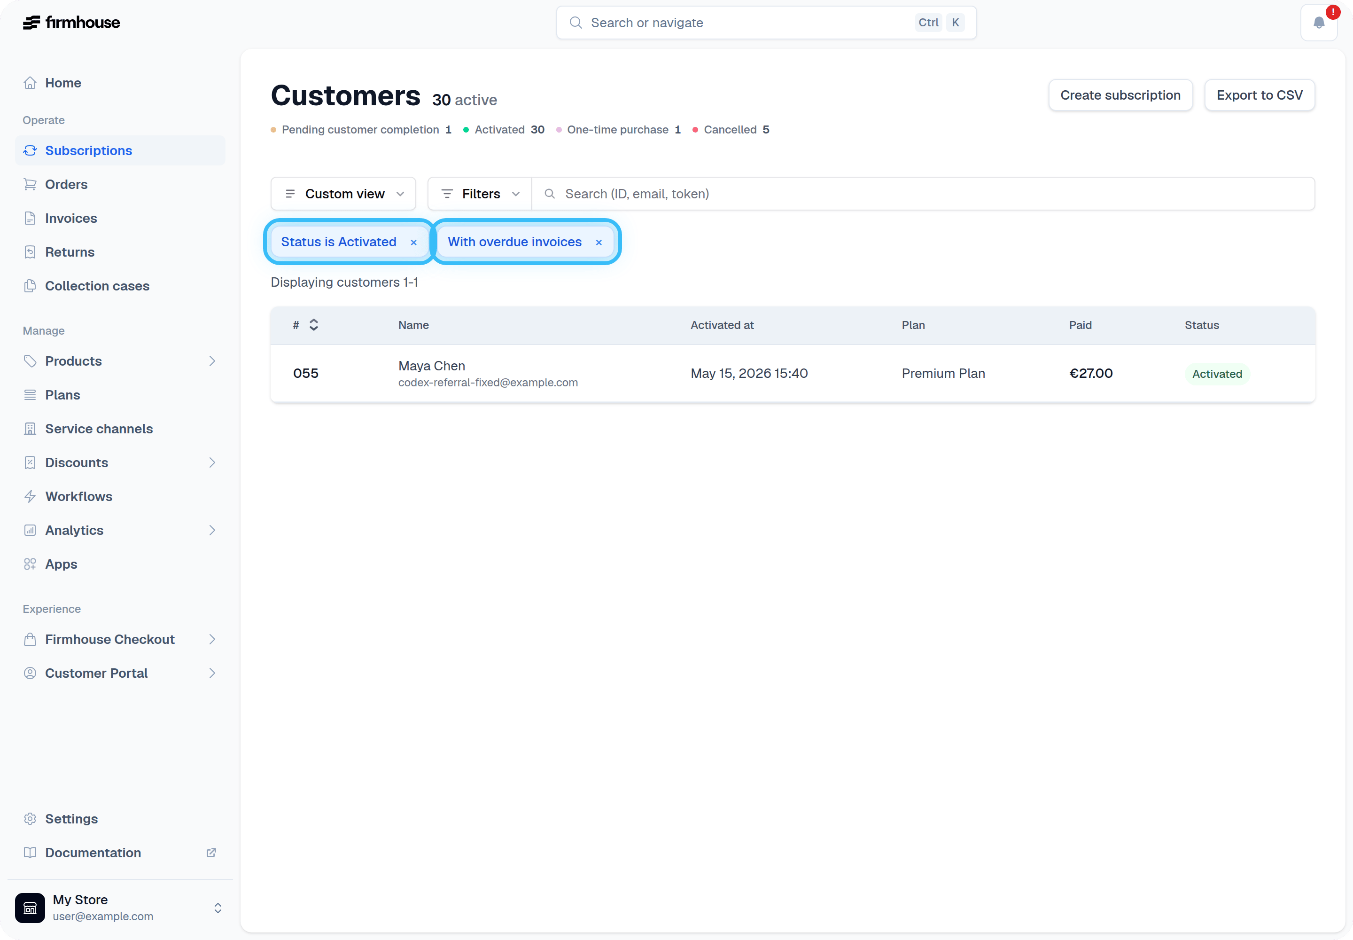The image size is (1353, 940).
Task: Click the Firmhouse Checkout bag icon
Action: coord(30,640)
